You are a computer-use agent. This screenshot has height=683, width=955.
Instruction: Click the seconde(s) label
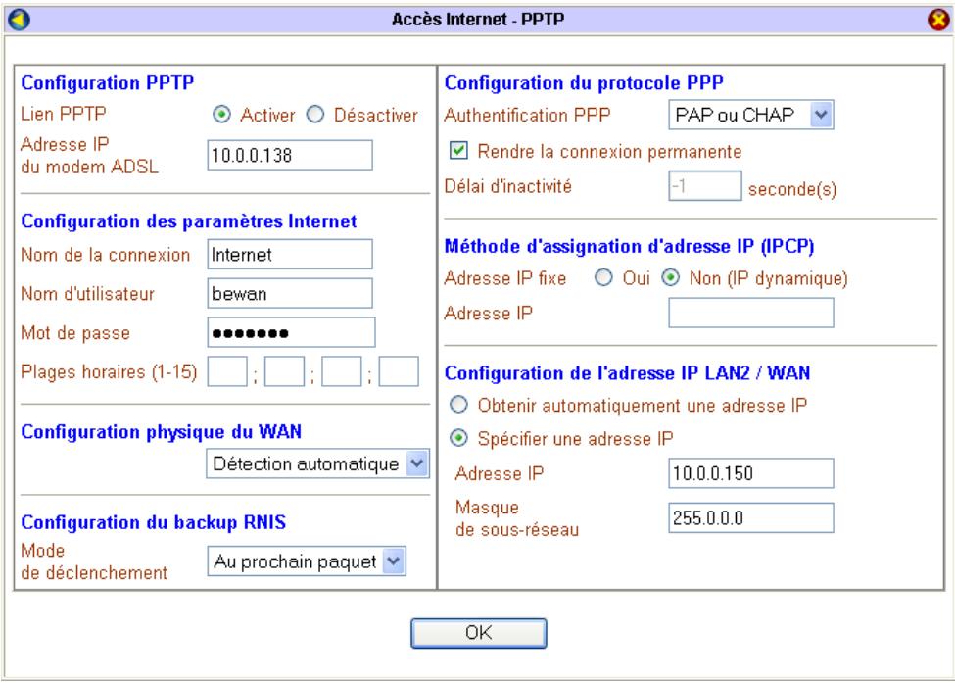[x=792, y=189]
